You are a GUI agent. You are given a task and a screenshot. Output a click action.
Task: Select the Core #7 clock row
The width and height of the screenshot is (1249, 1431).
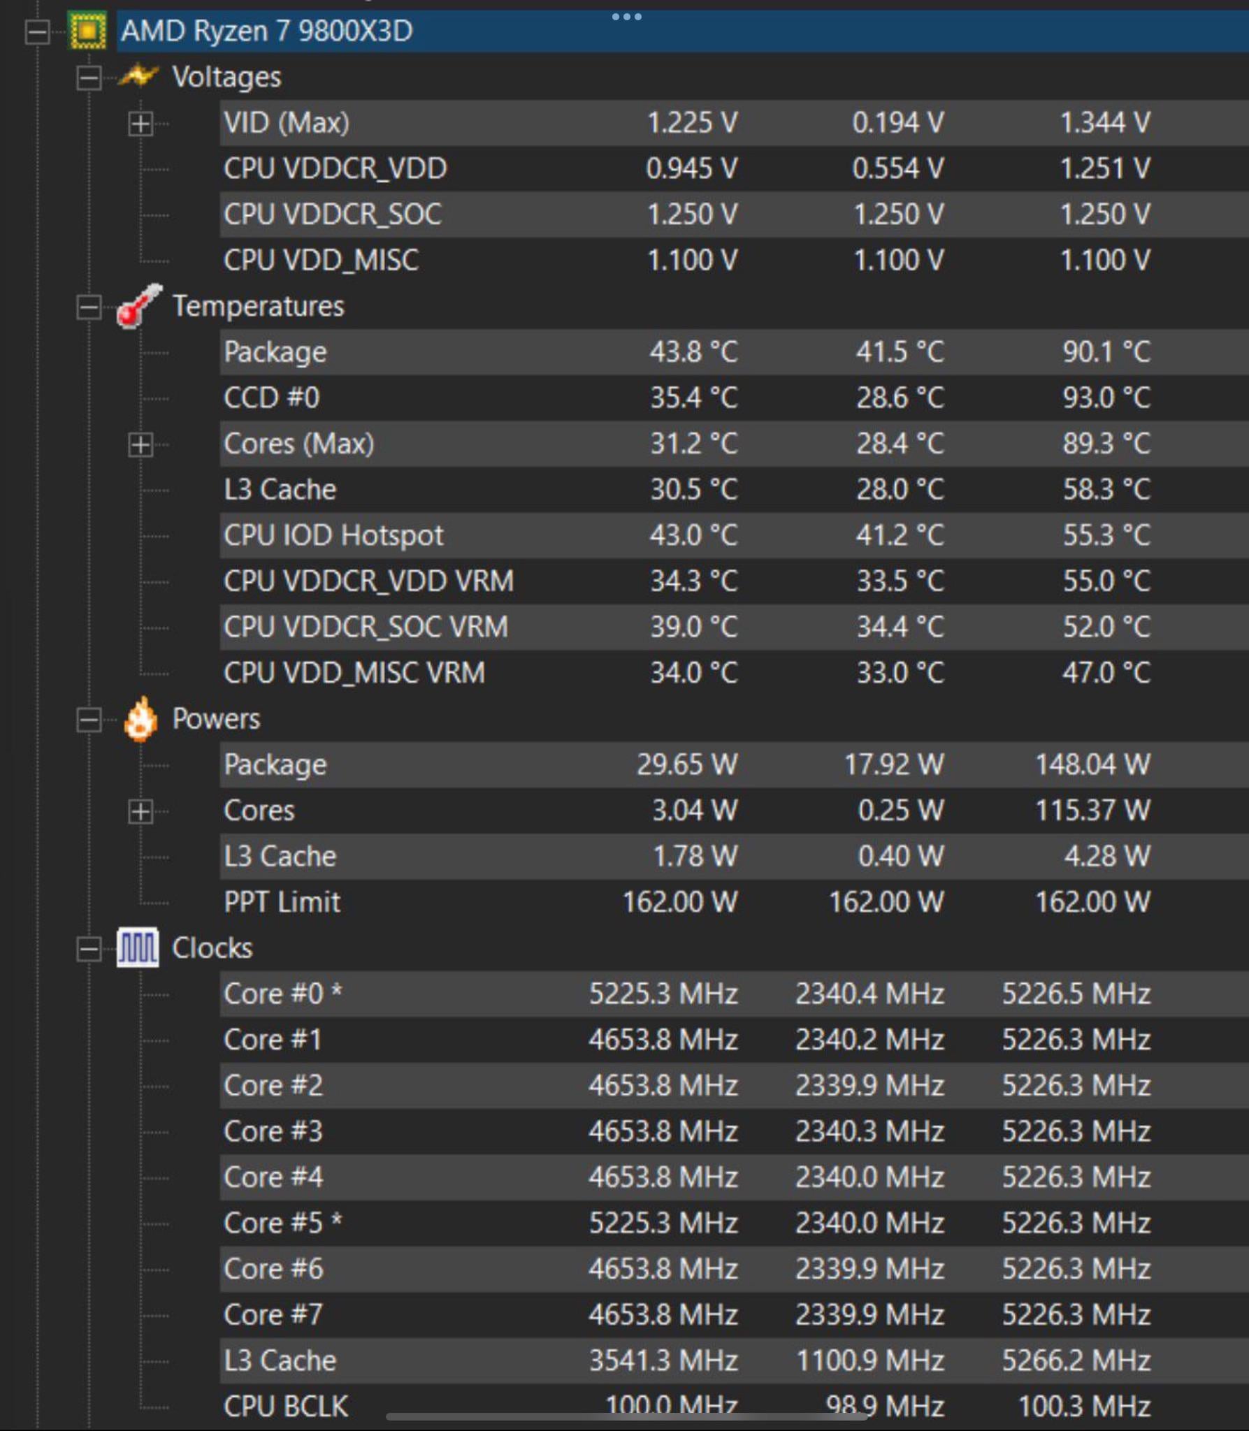734,1315
